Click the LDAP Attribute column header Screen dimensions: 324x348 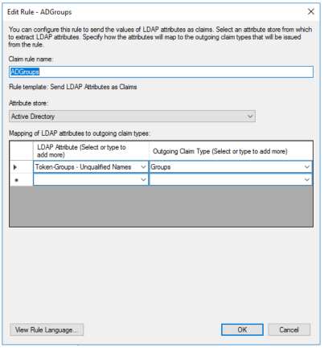[x=91, y=151]
